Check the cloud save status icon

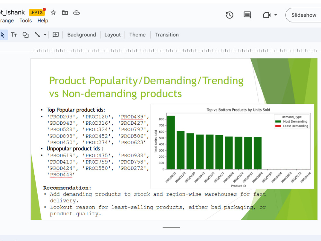(77, 13)
